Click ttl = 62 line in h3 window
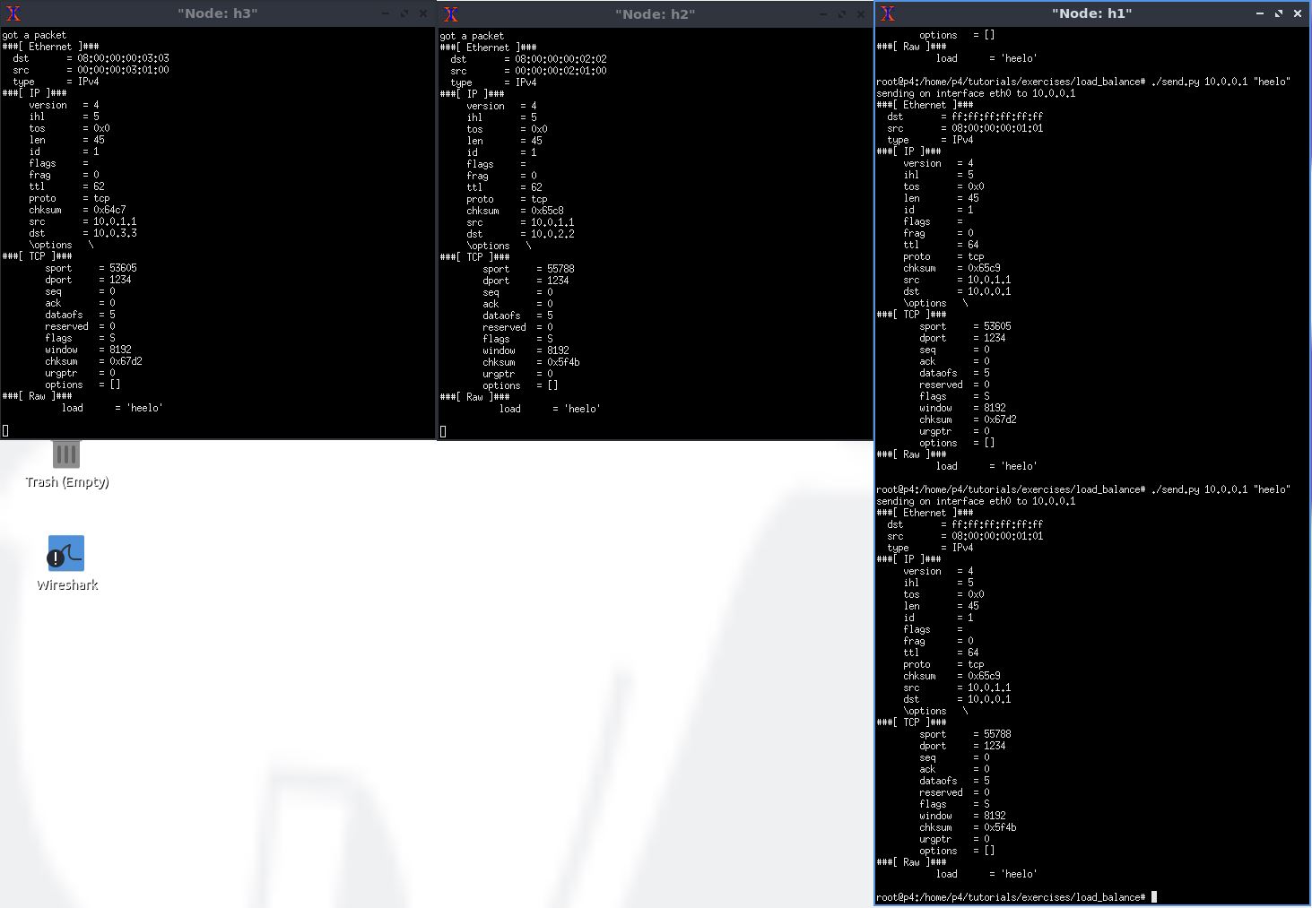The image size is (1312, 908). (x=66, y=186)
